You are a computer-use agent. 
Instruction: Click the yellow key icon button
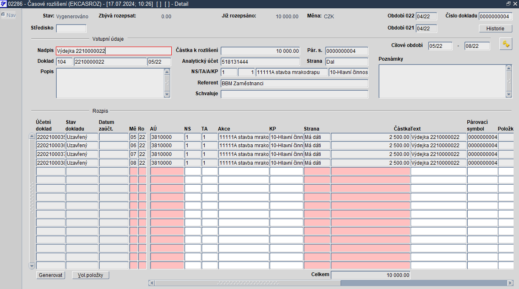pos(506,44)
